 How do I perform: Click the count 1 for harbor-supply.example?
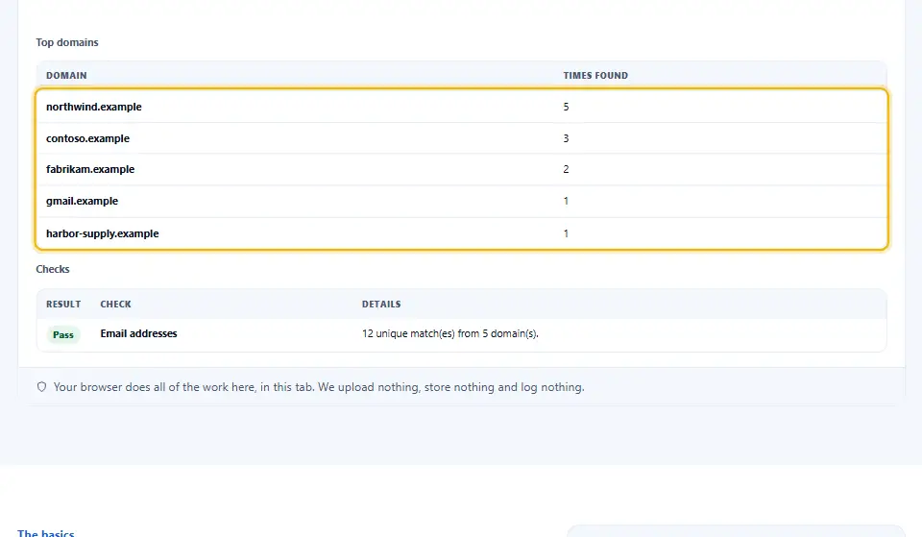pos(566,233)
